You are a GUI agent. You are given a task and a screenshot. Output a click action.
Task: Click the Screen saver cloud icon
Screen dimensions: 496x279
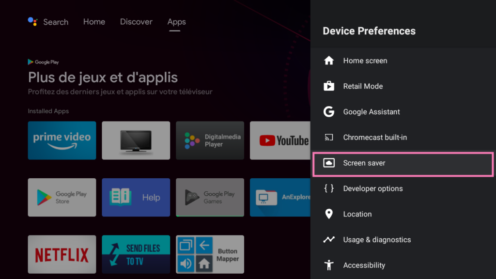click(329, 163)
